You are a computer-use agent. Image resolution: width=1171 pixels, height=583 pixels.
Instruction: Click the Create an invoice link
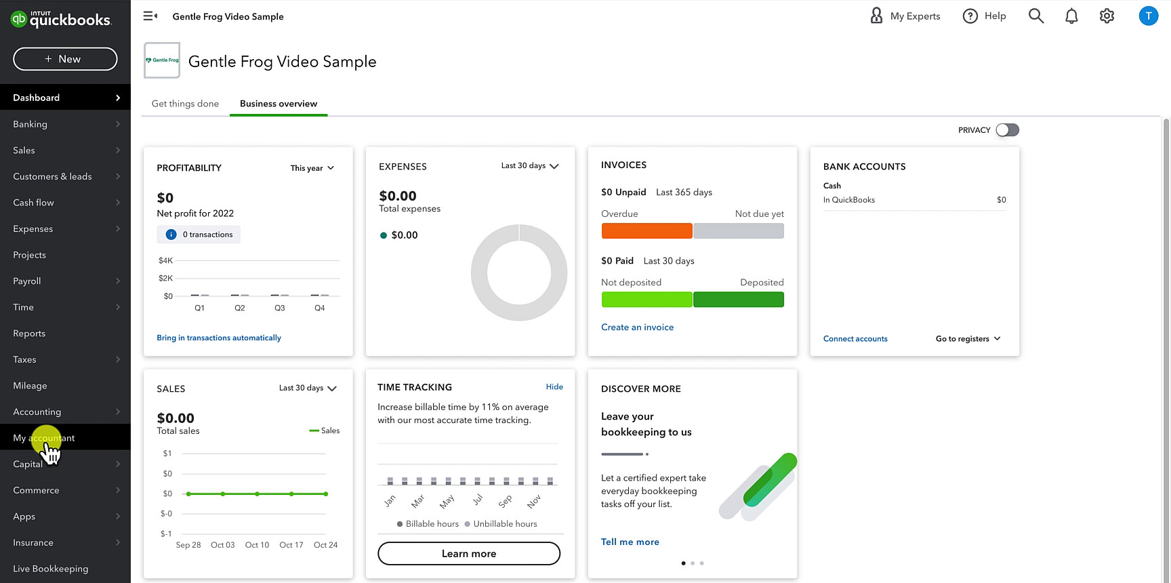coord(637,327)
